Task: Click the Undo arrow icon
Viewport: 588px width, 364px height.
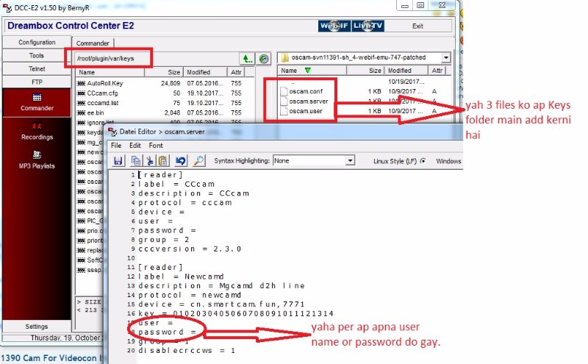Action: point(180,160)
